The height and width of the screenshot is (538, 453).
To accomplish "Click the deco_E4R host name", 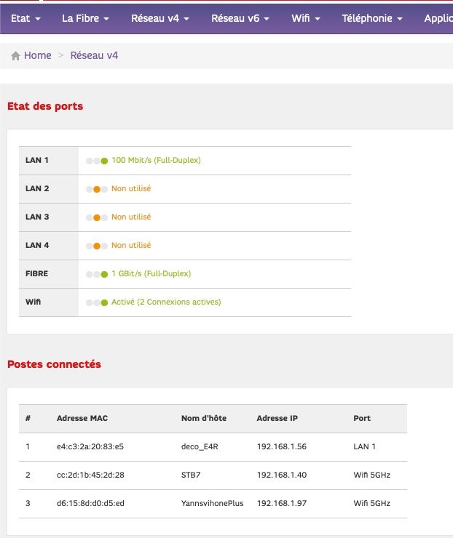I will pyautogui.click(x=200, y=447).
